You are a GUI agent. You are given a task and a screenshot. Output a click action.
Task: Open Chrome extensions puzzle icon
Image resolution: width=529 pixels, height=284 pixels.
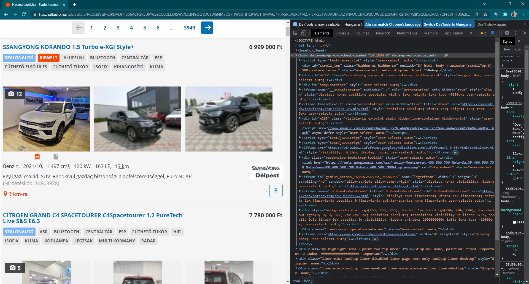click(x=505, y=14)
